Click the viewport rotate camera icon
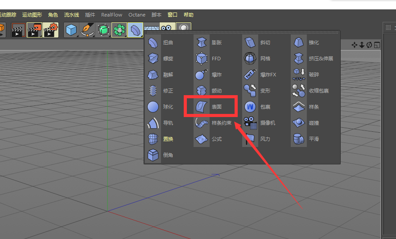The width and height of the screenshot is (396, 239). (x=369, y=45)
